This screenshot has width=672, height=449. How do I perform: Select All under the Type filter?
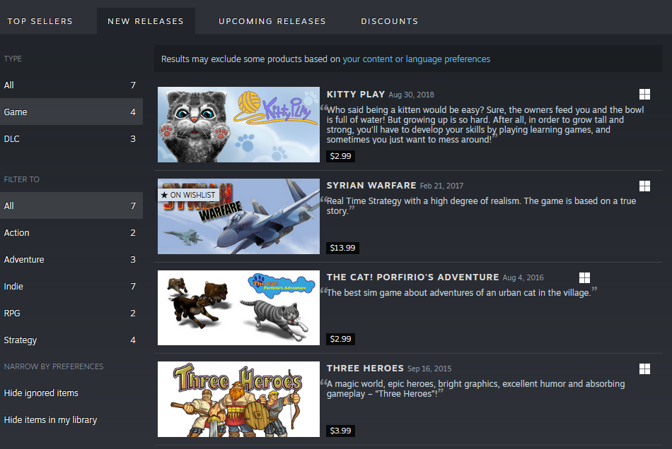71,85
